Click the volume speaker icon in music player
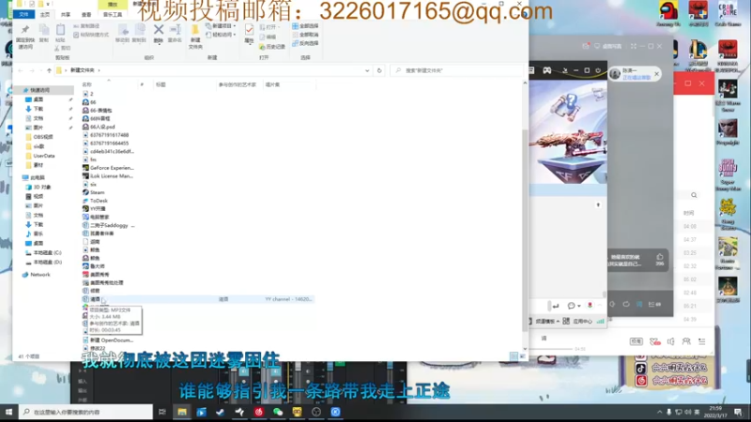This screenshot has width=751, height=422. click(670, 341)
